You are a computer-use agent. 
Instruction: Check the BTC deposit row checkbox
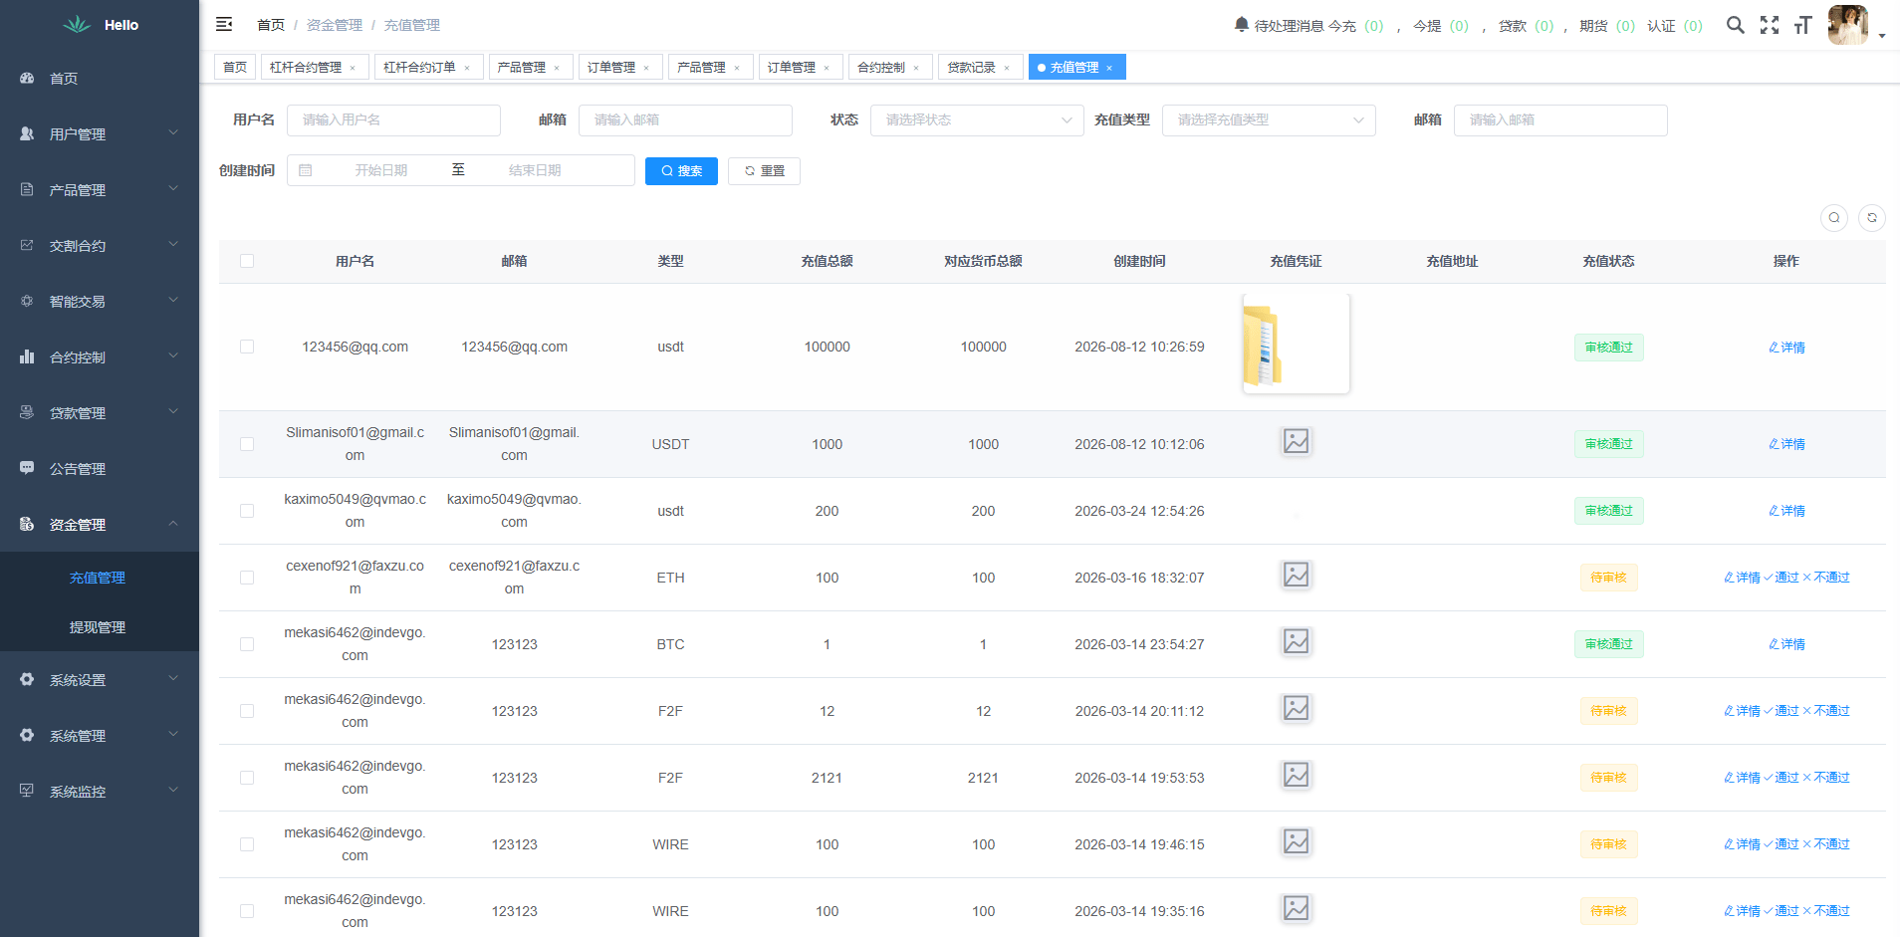point(247,644)
